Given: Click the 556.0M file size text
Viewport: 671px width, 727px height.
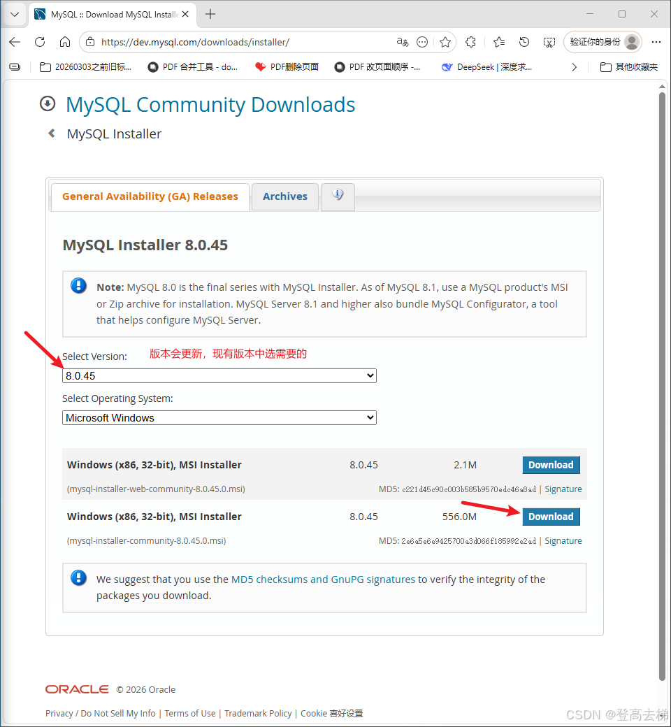Looking at the screenshot, I should coord(459,517).
